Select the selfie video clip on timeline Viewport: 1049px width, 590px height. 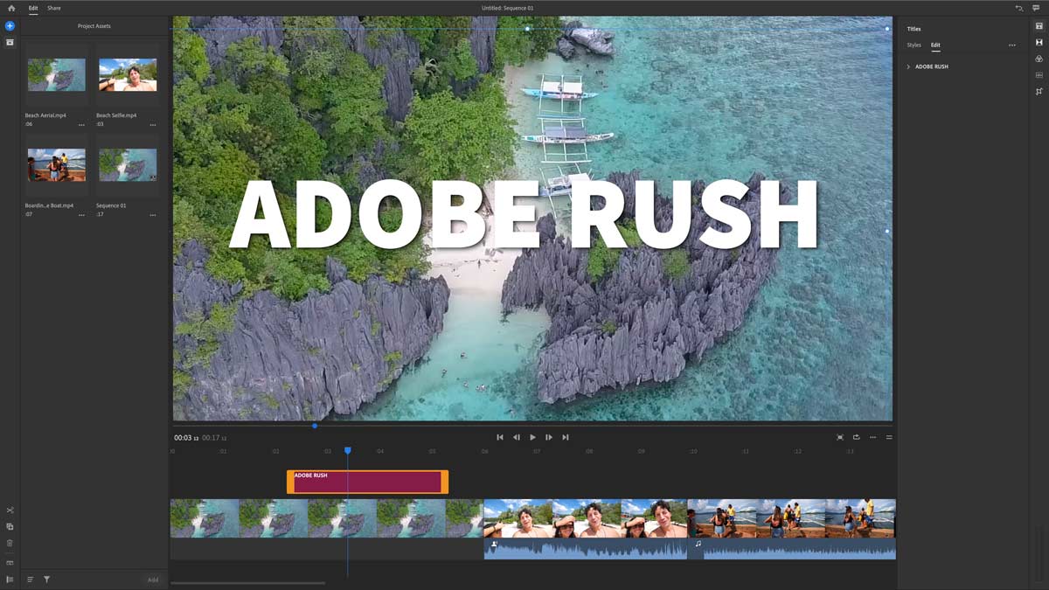(x=586, y=518)
